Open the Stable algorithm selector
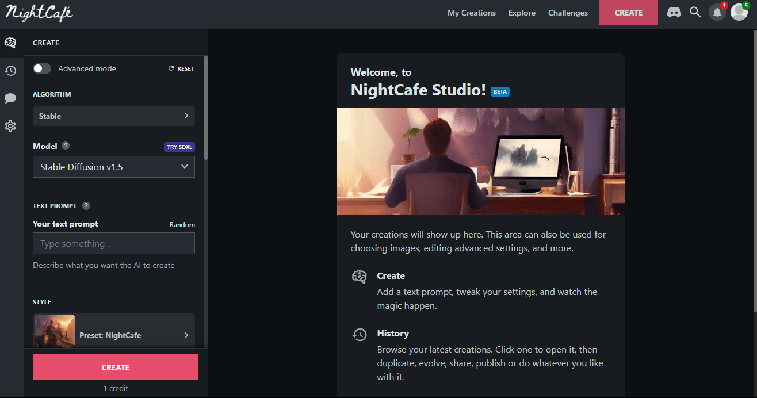The image size is (757, 398). [x=114, y=116]
